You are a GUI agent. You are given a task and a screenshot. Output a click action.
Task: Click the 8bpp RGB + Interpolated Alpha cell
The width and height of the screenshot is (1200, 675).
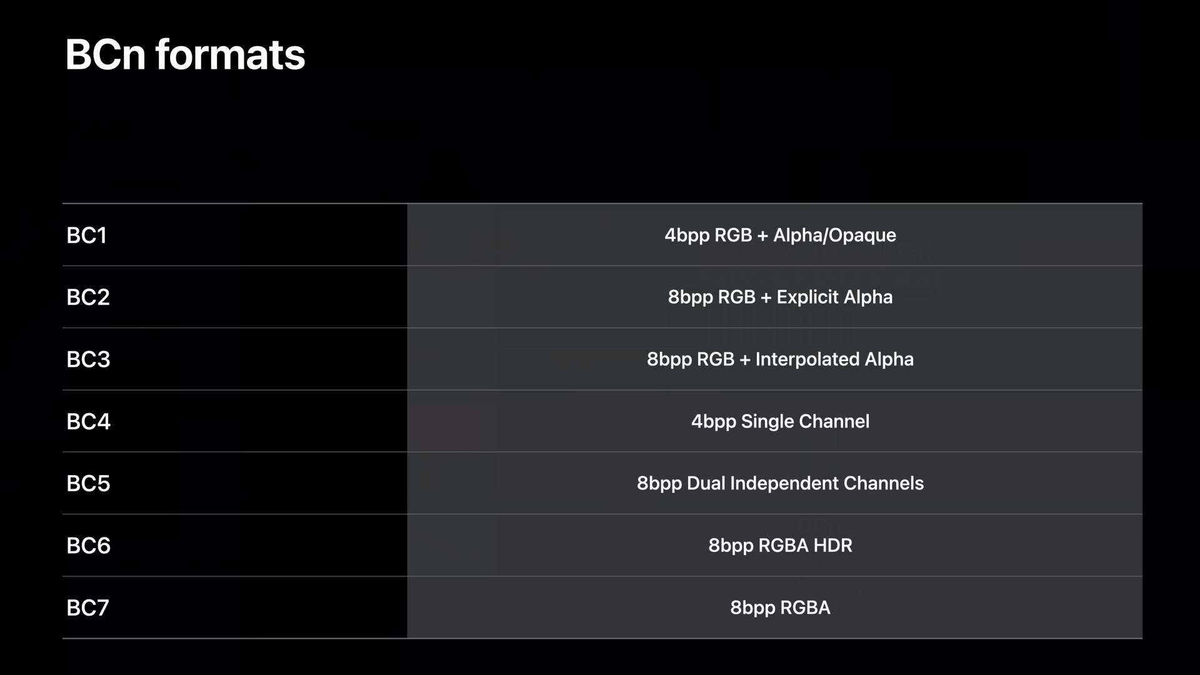pos(780,359)
